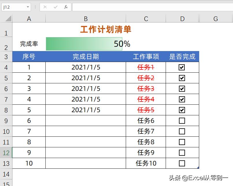Check the 任务8 completion checkbox
Screen dimensions: 233x186
(x=182, y=142)
